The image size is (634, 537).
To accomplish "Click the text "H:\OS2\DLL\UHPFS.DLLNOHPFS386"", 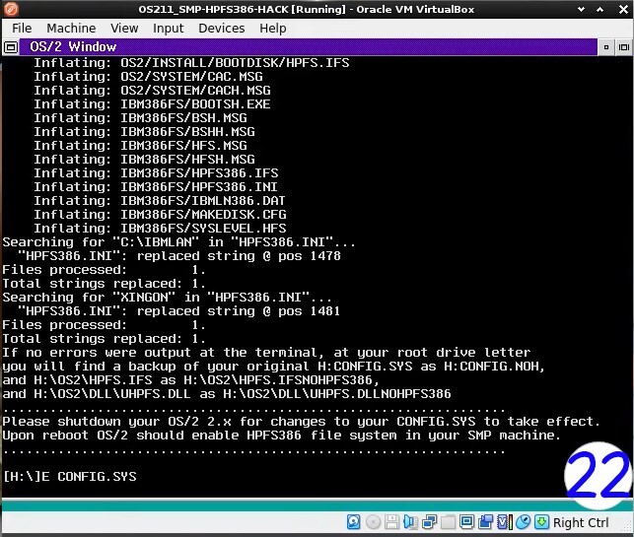I will pos(337,393).
